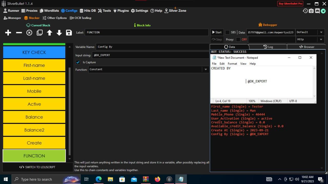
Task: Move the selected block up
Action: 49,33
